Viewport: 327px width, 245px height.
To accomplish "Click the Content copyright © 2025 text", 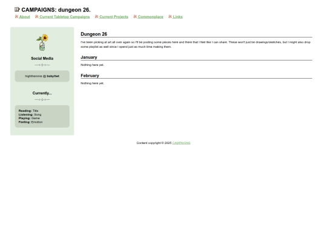I will [x=154, y=143].
